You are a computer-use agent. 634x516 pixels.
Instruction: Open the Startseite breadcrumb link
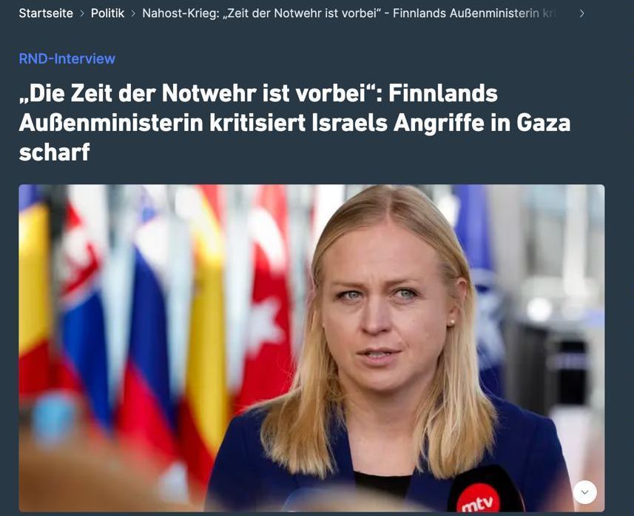coord(46,13)
